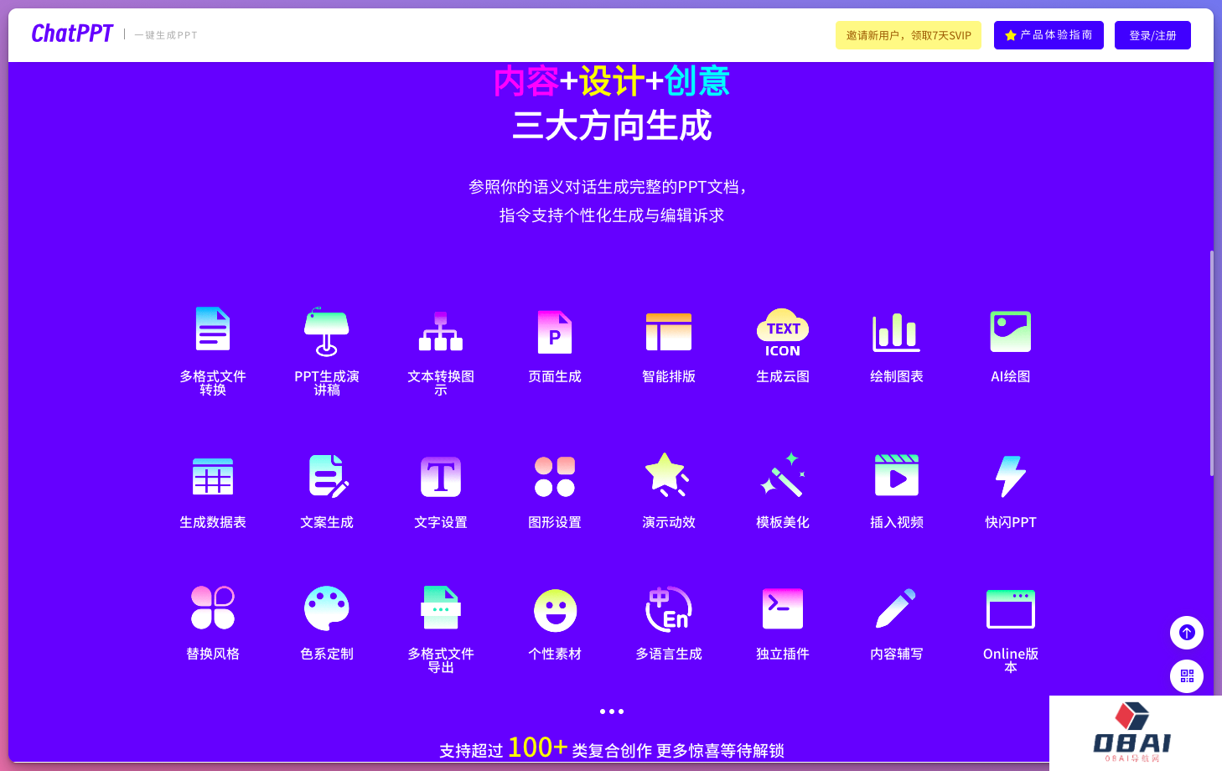Screen dimensions: 1222x771
Task: Select the 文本转换图示 hierarchy icon
Action: point(441,331)
